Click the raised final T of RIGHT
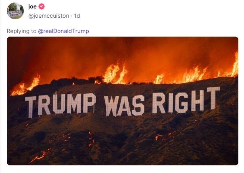This screenshot has height=173, width=244. coord(213,98)
